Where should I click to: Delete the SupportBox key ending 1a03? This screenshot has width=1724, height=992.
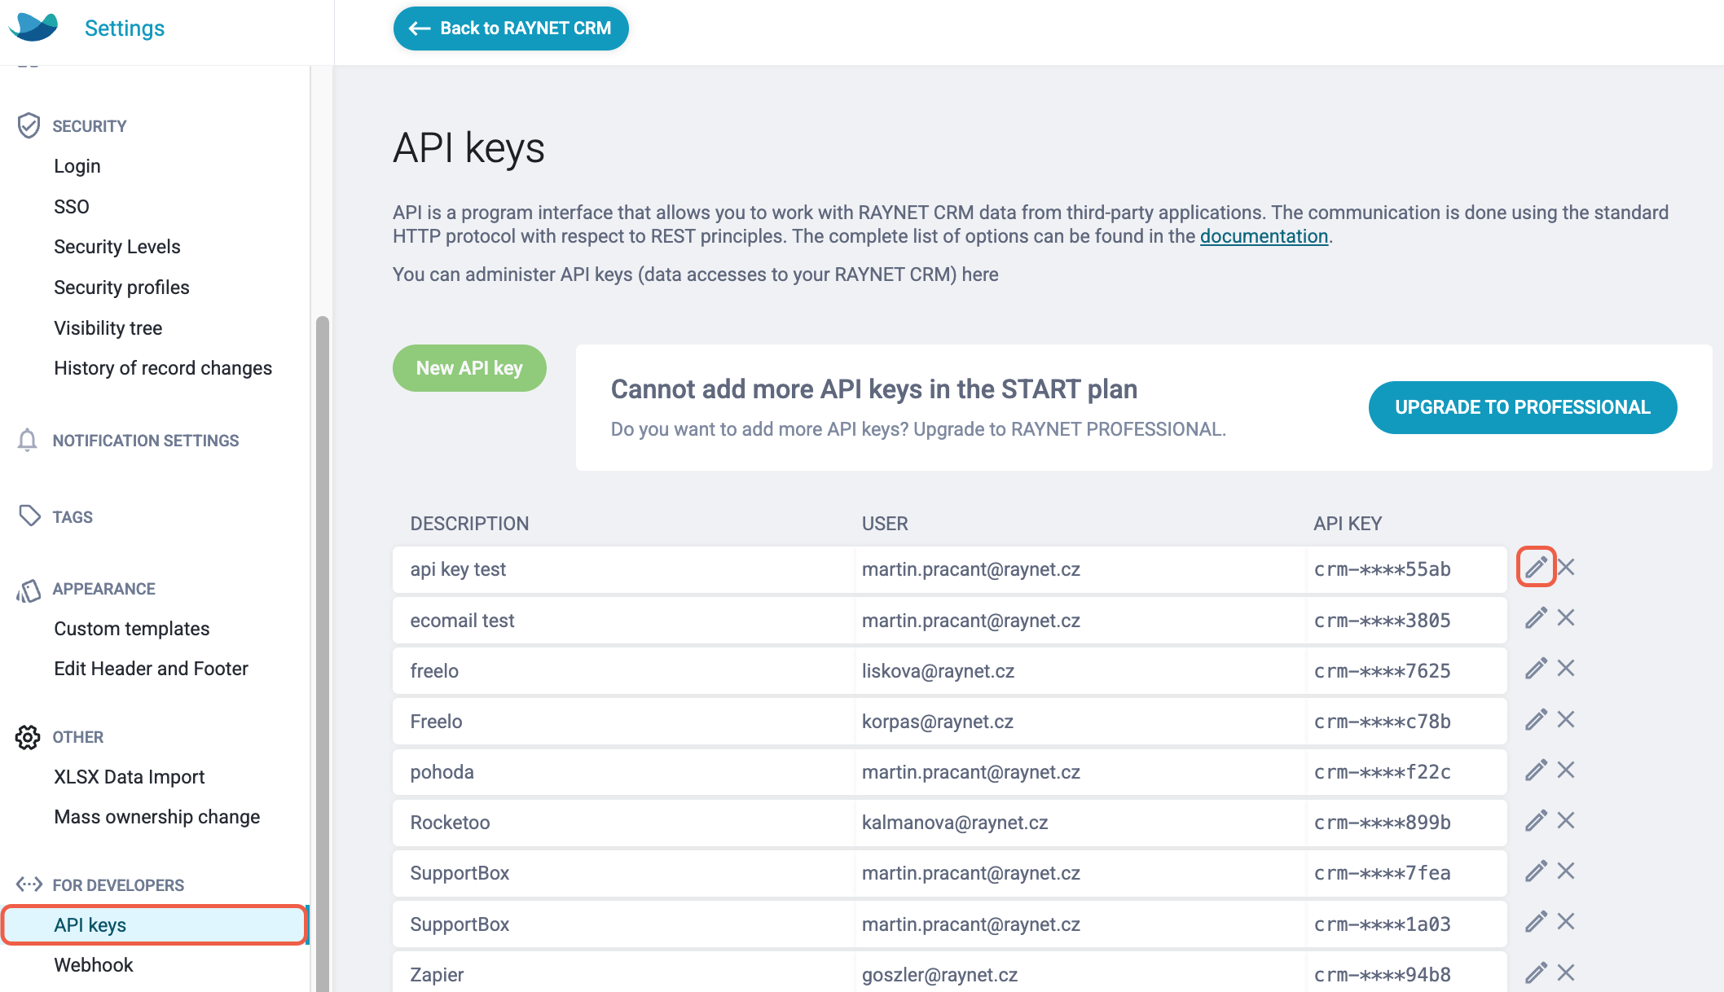tap(1566, 922)
